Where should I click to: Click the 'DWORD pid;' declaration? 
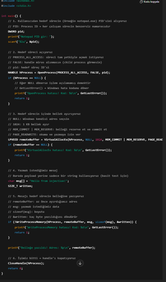pos(16,31)
